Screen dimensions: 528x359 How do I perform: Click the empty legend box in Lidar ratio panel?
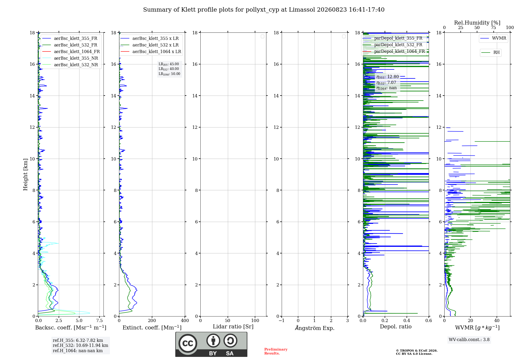pos(263,36)
